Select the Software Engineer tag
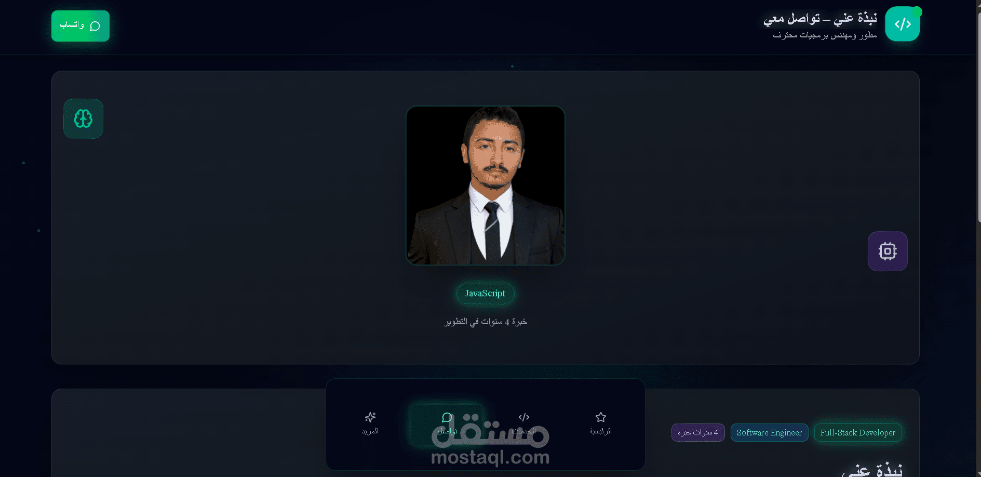The image size is (981, 477). pyautogui.click(x=769, y=432)
